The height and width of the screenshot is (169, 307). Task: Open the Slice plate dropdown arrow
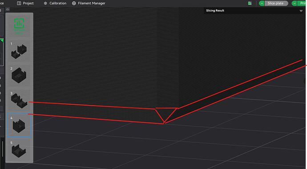(x=262, y=3)
